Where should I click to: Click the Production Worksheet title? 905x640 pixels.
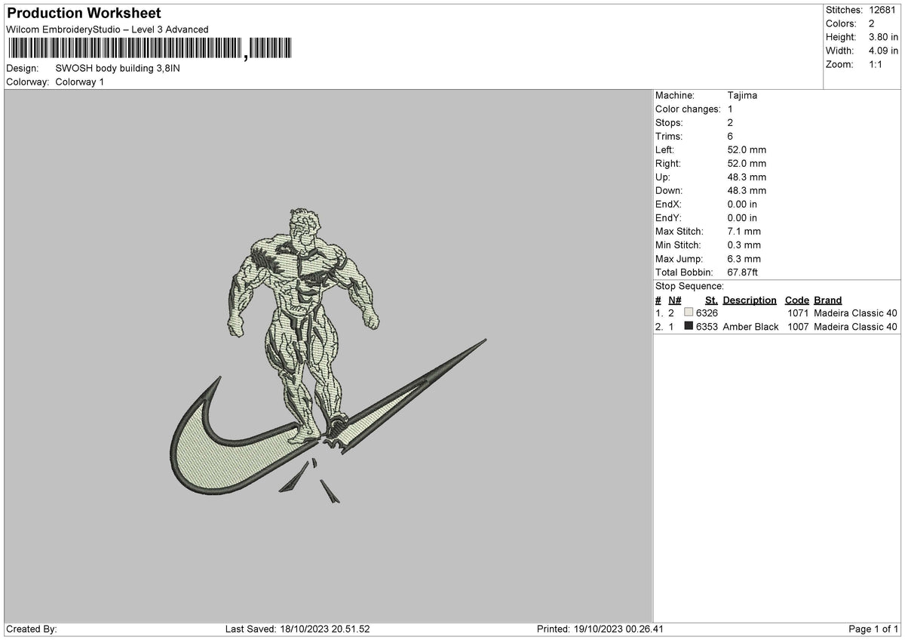click(x=84, y=14)
